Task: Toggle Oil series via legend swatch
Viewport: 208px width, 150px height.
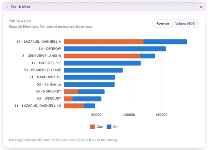Action: tap(109, 127)
